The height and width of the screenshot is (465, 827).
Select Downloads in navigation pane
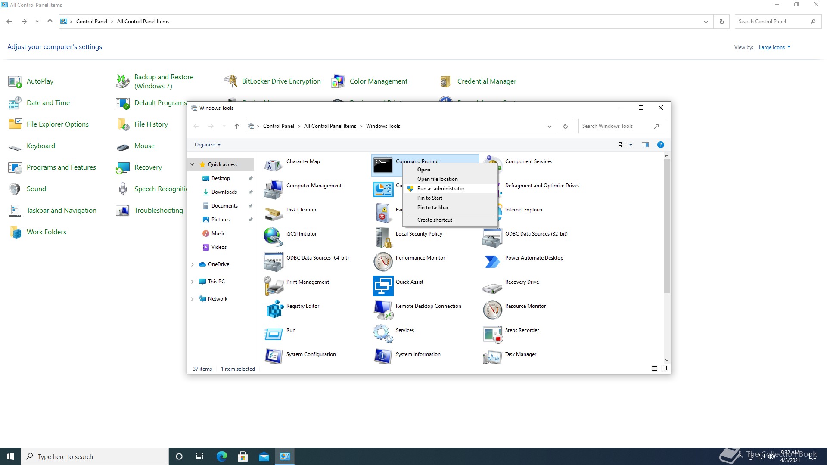[224, 192]
